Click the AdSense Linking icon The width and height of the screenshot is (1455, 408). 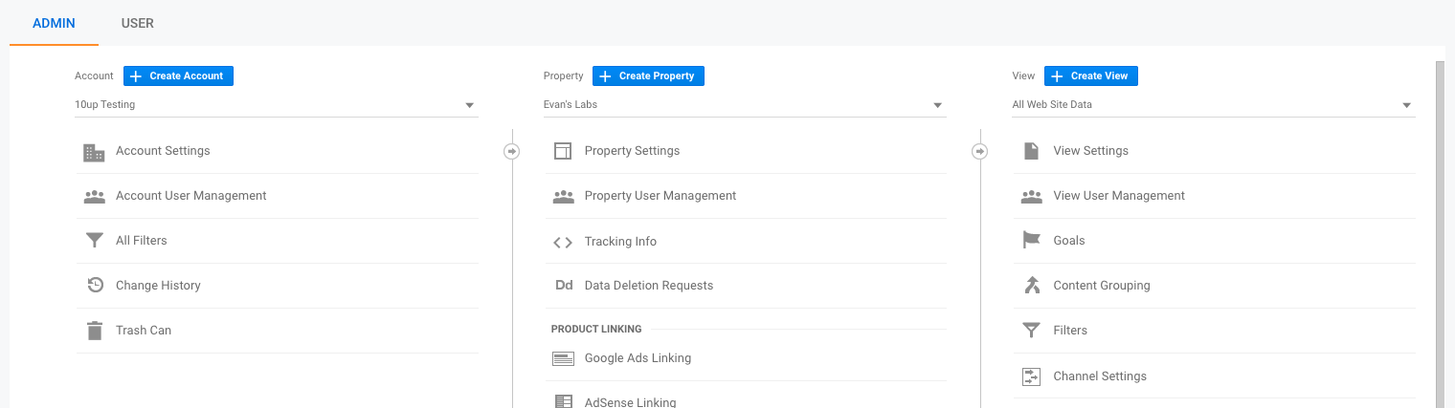coord(563,402)
